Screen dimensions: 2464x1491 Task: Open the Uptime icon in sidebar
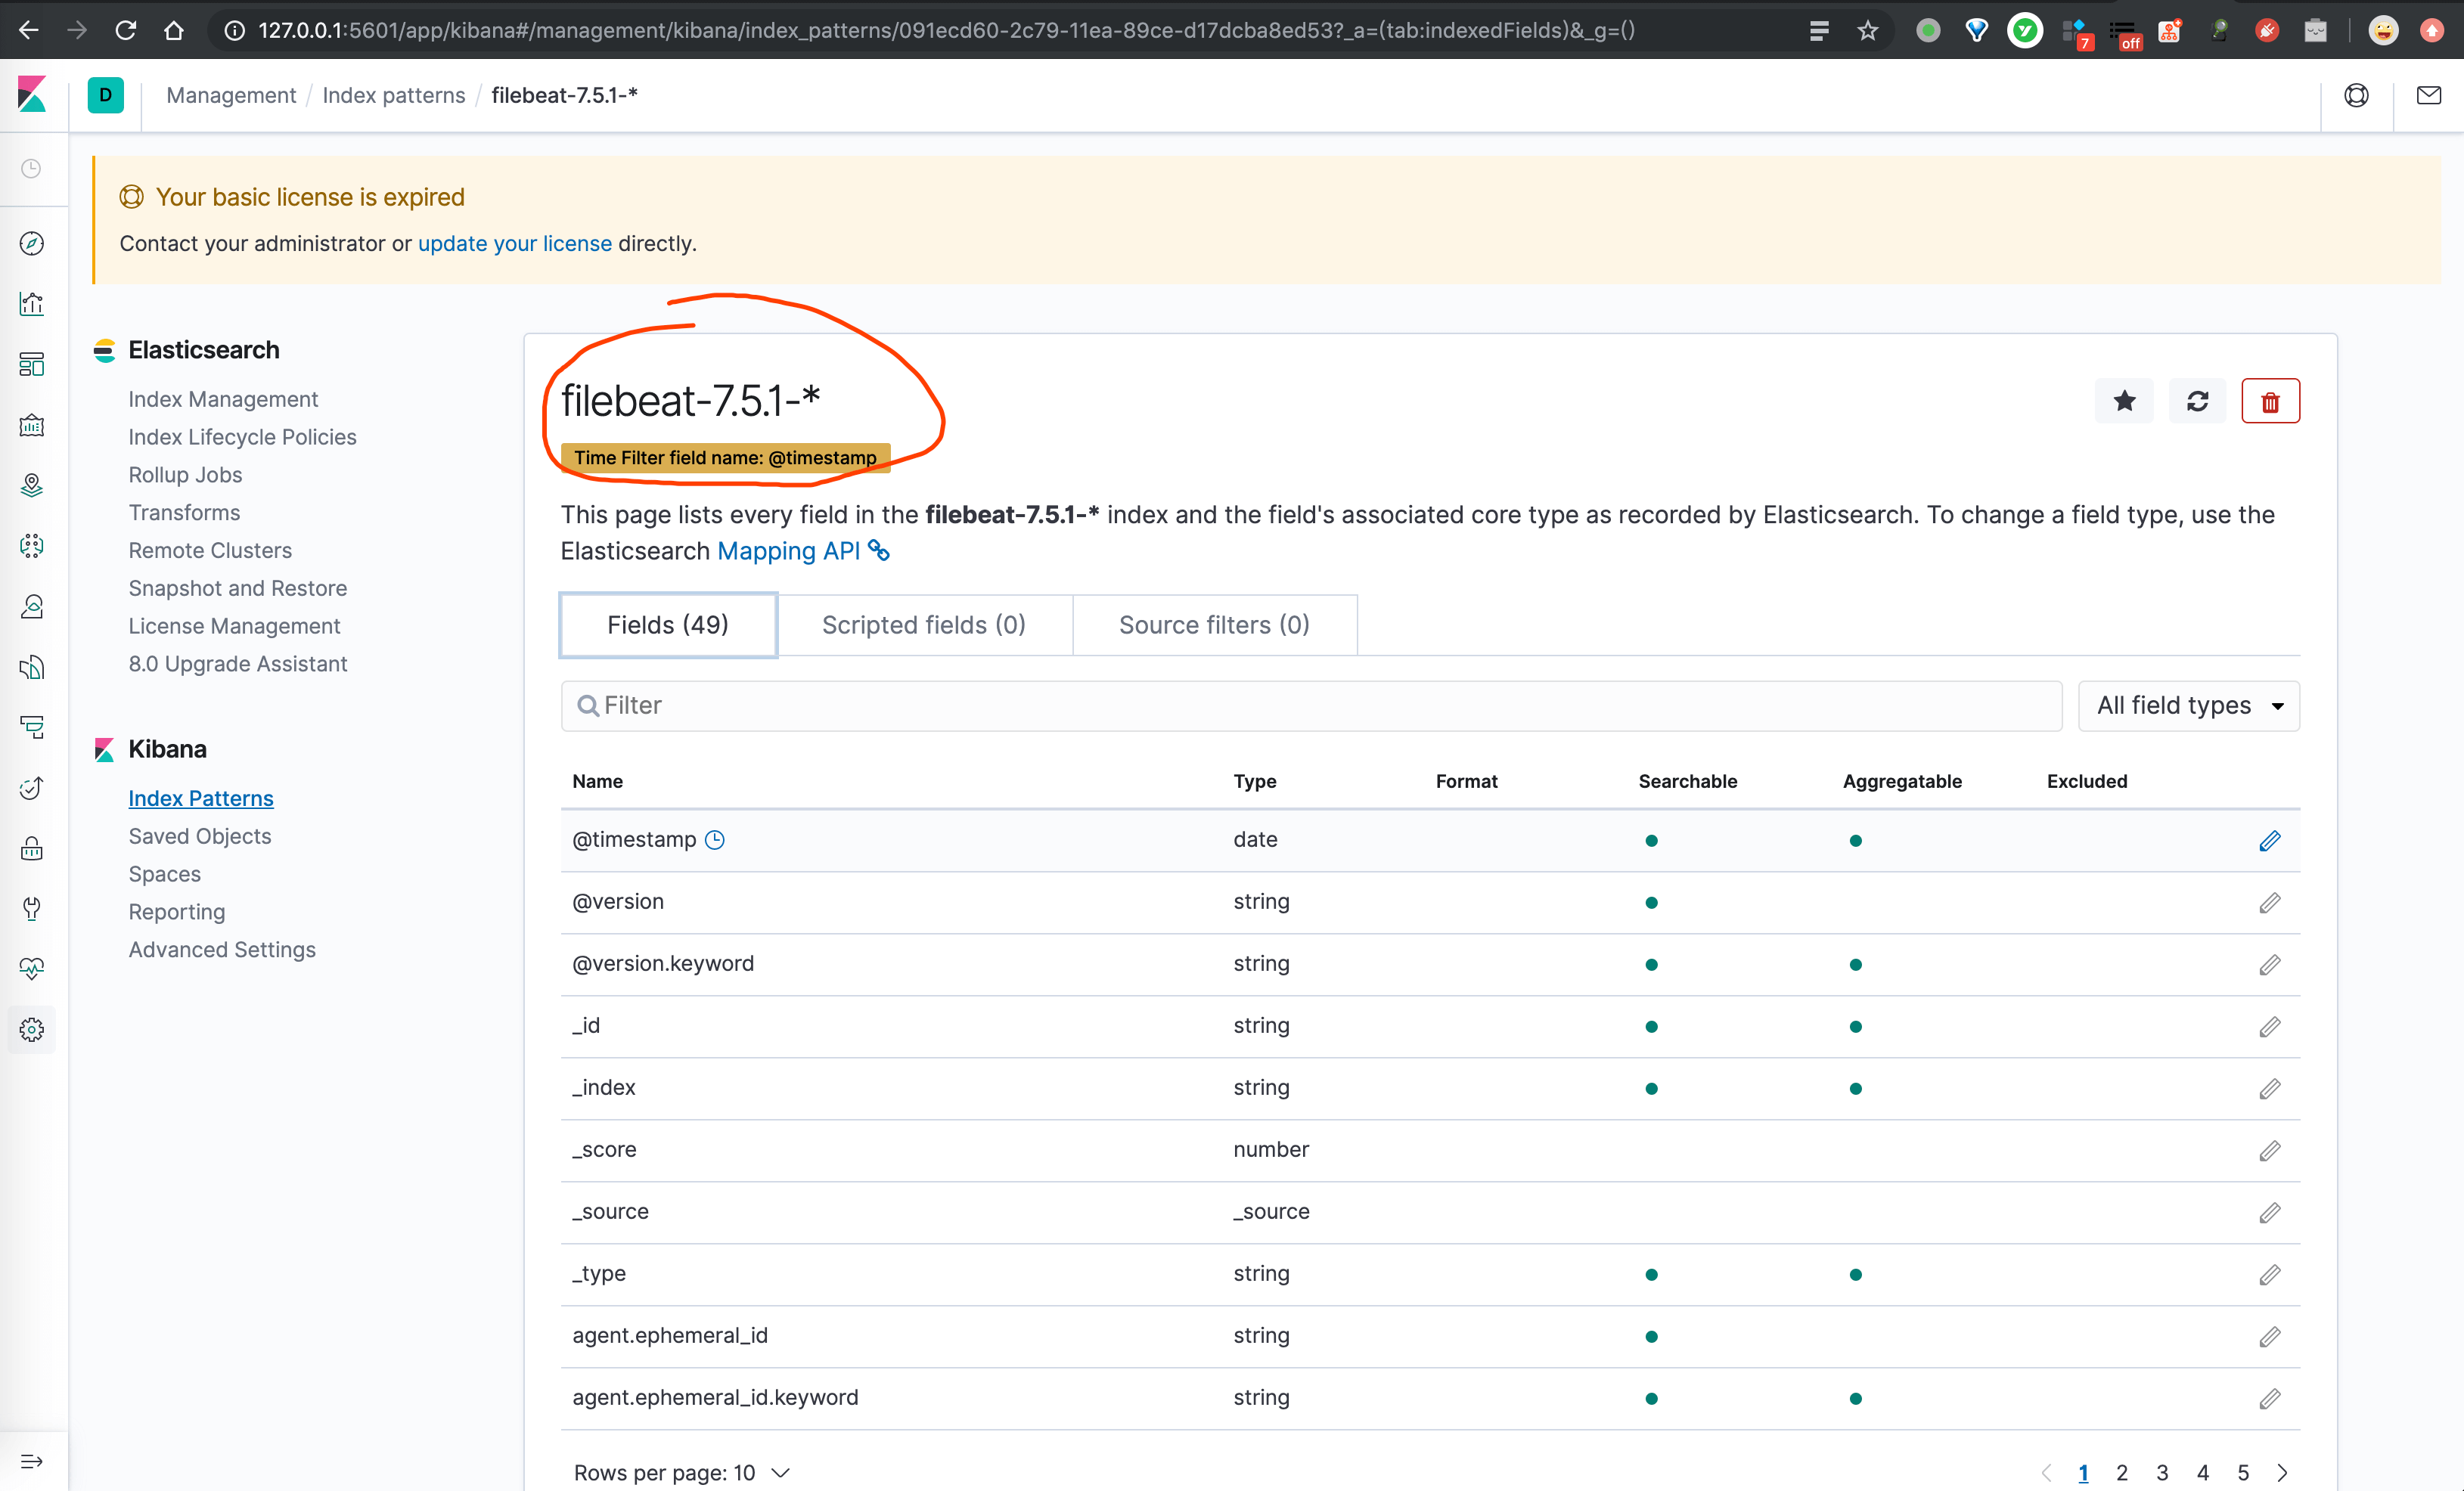point(32,788)
